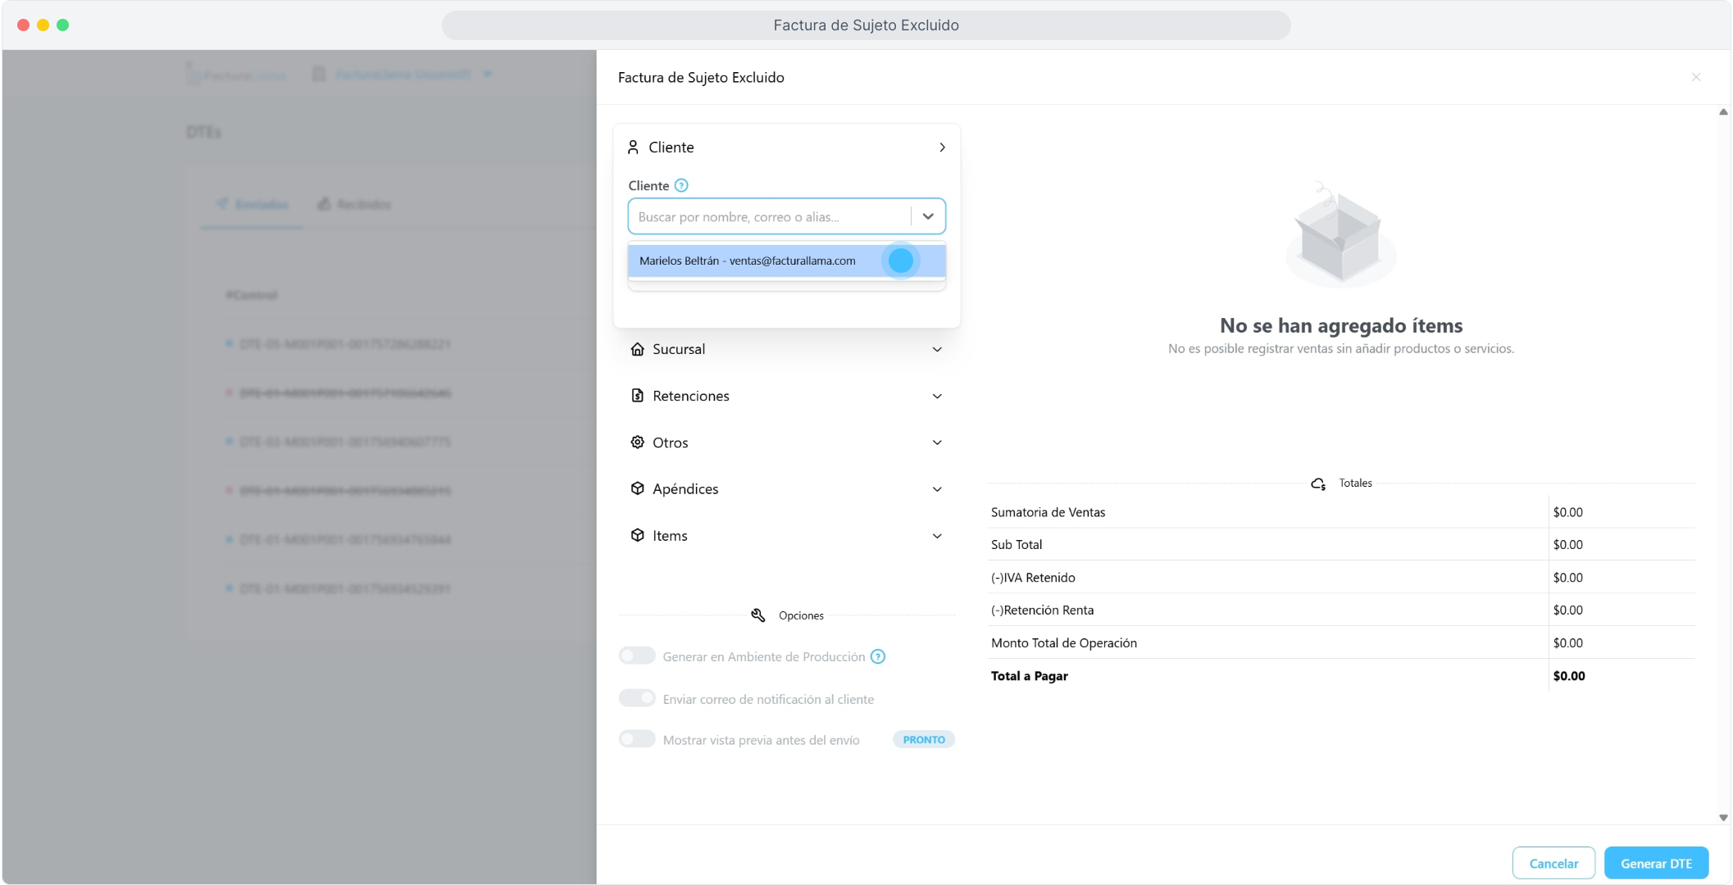Click the Cancelar button
The image size is (1733, 885).
click(1553, 864)
